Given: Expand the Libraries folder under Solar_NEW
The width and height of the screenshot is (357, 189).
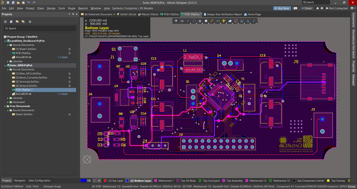Looking at the screenshot, I should click(7, 98).
